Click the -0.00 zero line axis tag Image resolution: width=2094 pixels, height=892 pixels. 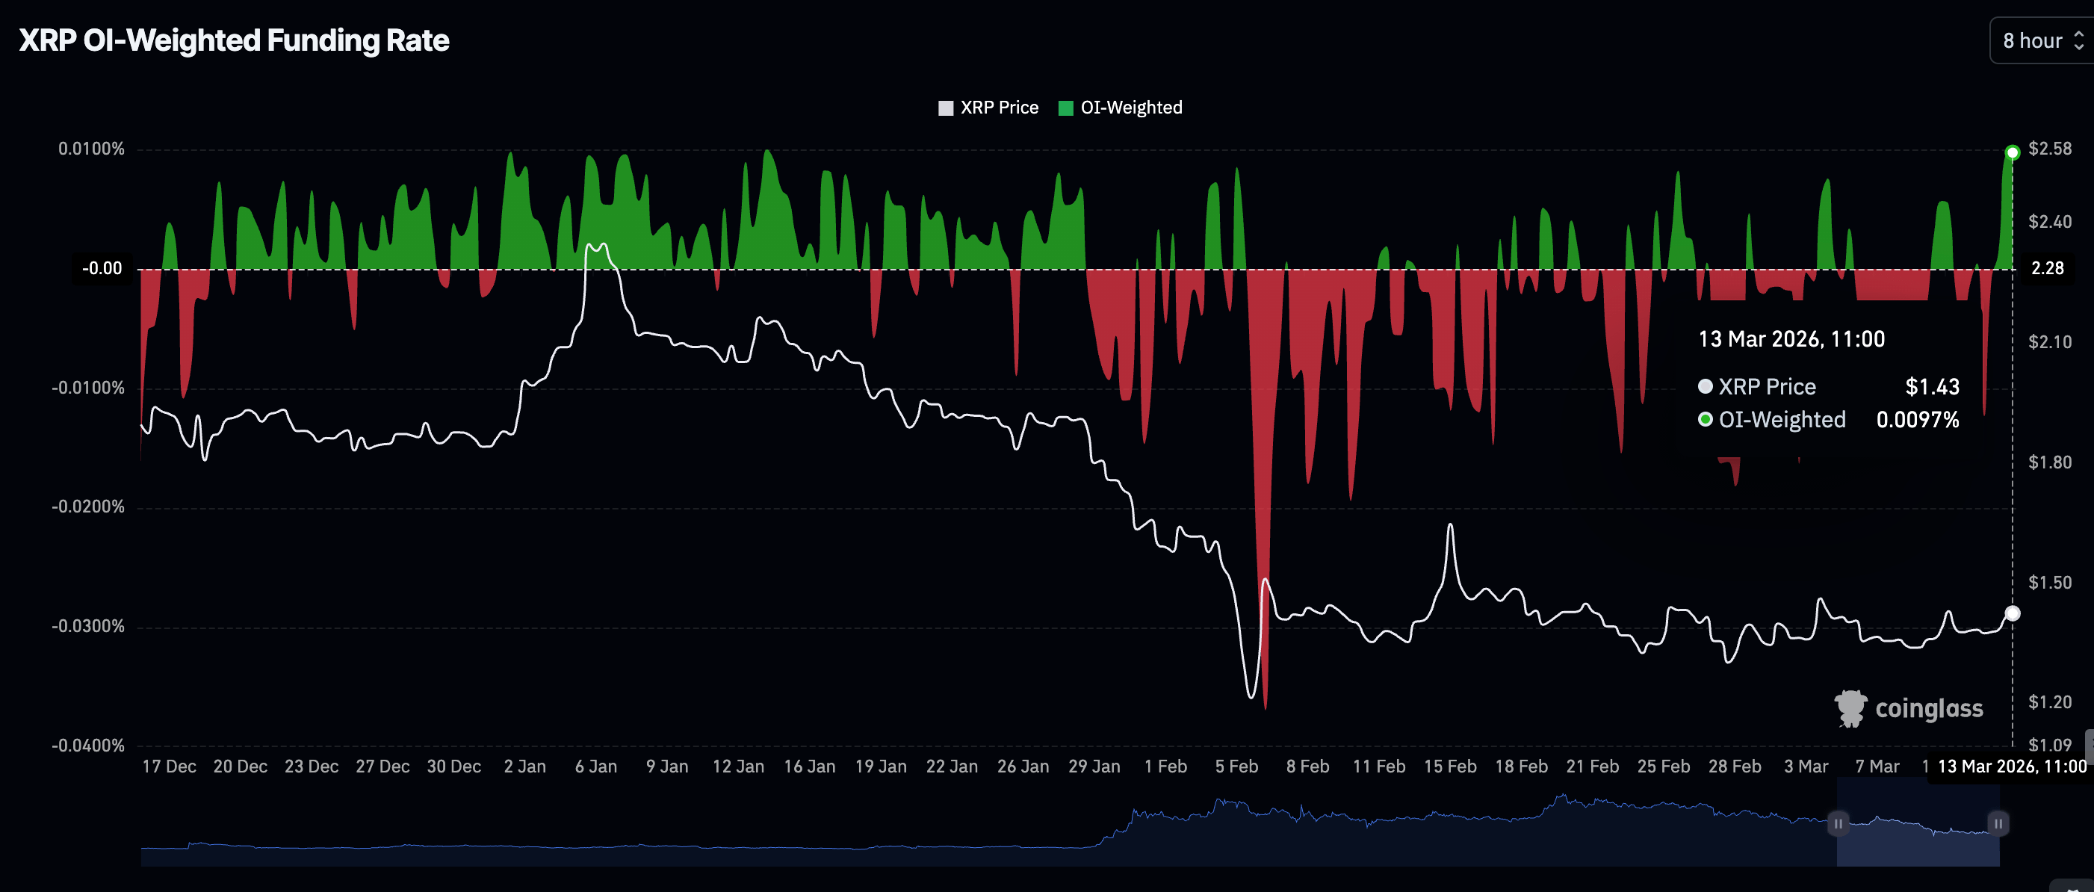pyautogui.click(x=102, y=268)
